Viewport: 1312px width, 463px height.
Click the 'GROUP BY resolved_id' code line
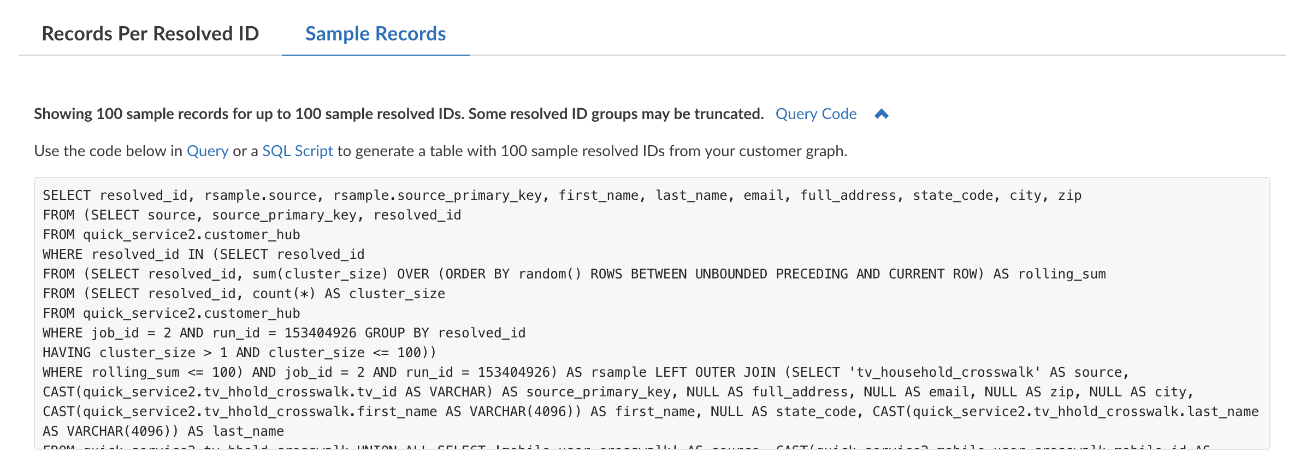(x=284, y=333)
